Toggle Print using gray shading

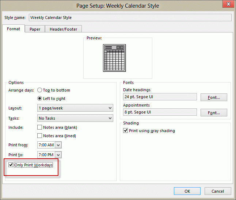coord(126,131)
